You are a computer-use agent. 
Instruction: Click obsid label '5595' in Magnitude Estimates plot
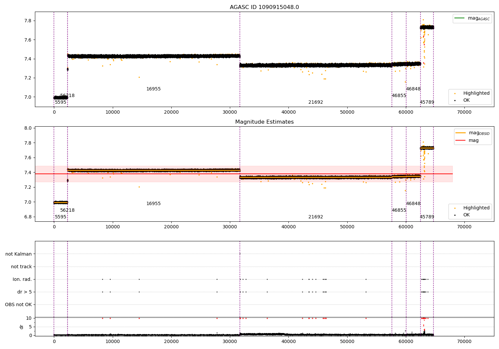coord(61,217)
